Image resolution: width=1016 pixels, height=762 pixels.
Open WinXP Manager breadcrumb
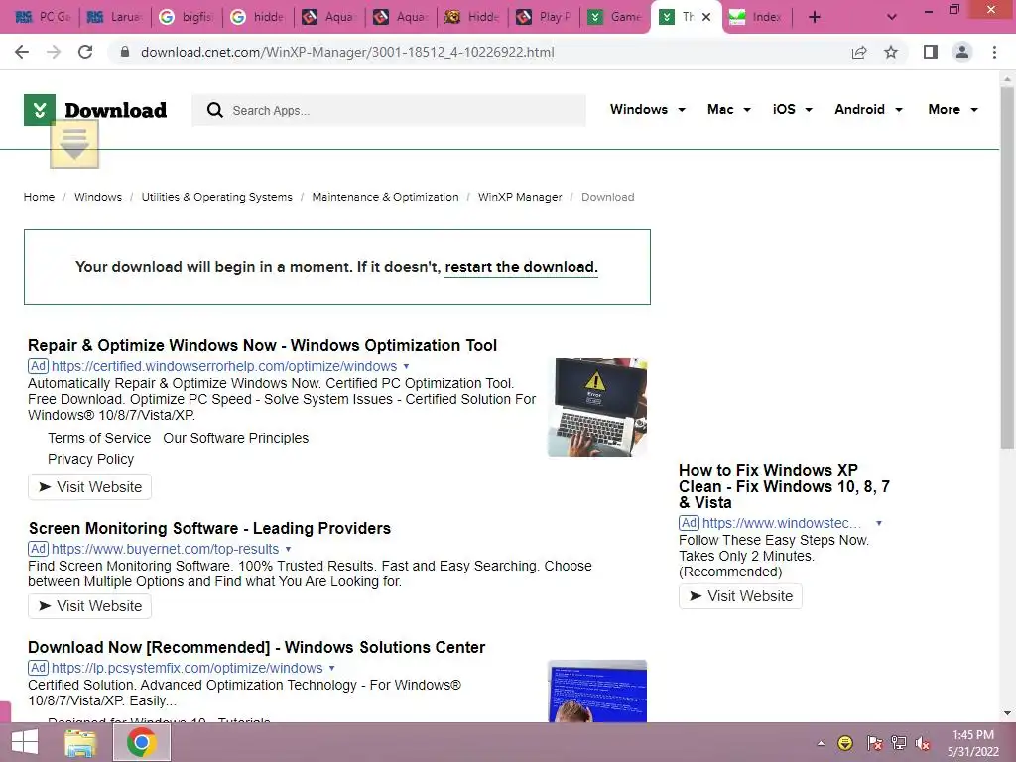[x=520, y=197]
